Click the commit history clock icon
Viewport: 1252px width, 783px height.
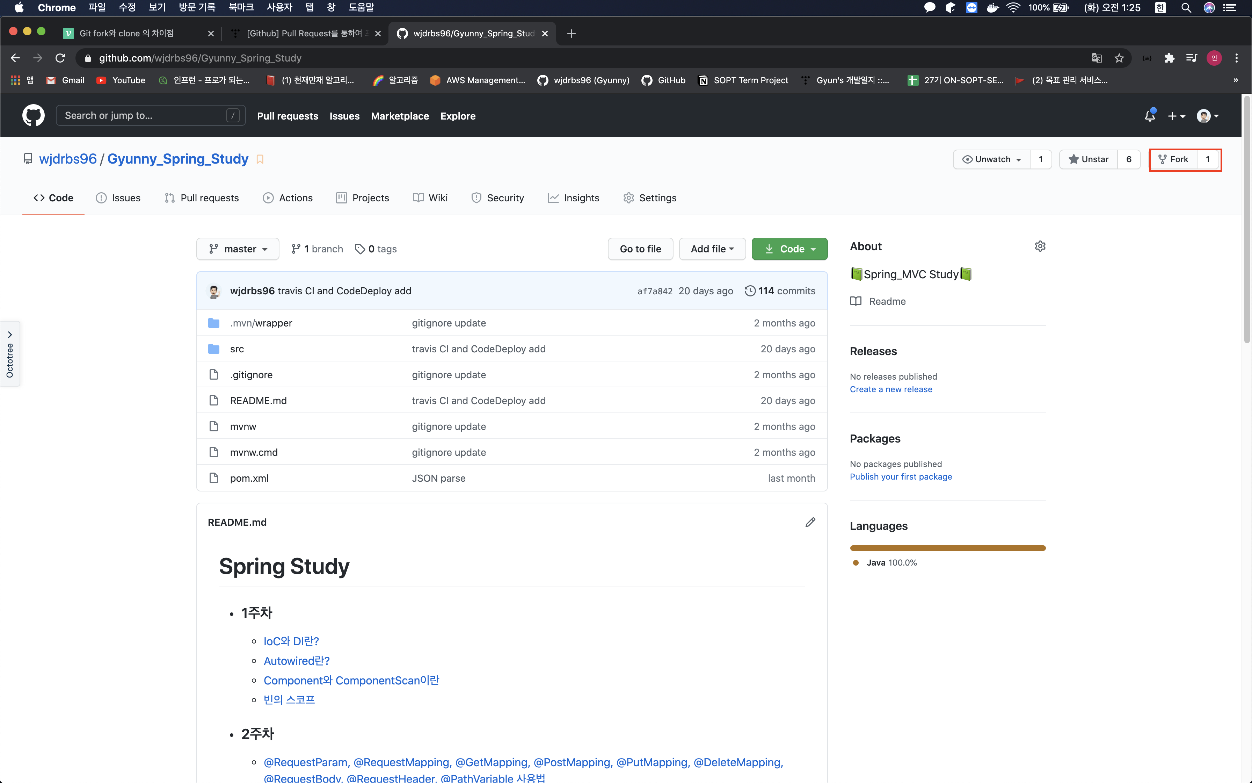click(x=750, y=291)
